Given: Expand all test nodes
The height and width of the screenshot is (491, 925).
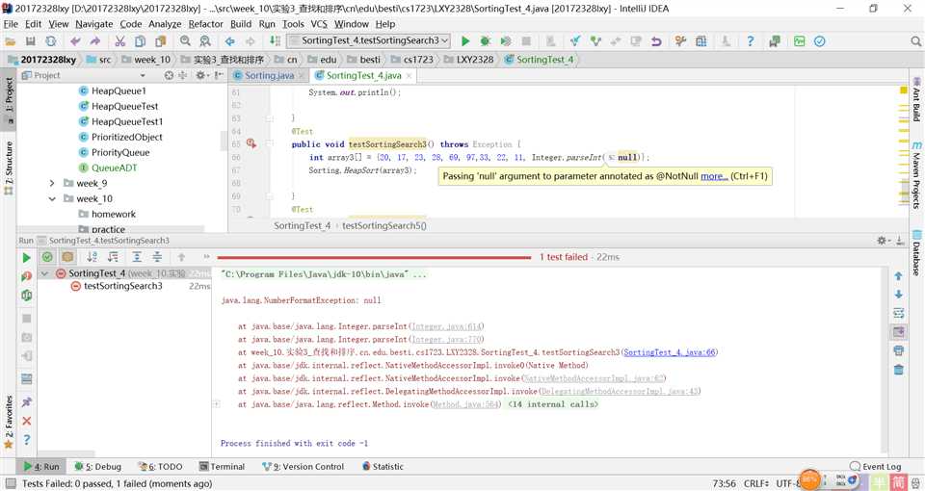Looking at the screenshot, I should 136,256.
